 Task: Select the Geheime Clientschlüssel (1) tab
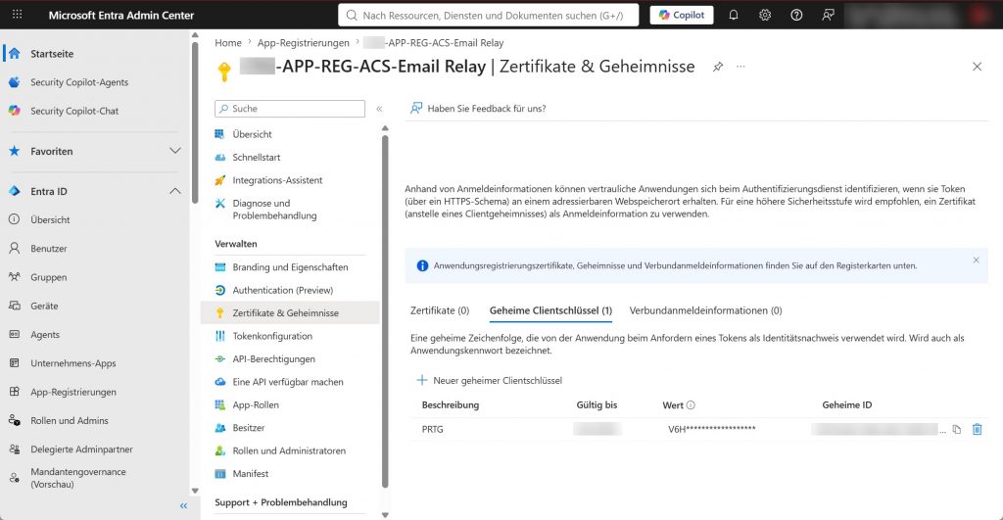point(550,310)
